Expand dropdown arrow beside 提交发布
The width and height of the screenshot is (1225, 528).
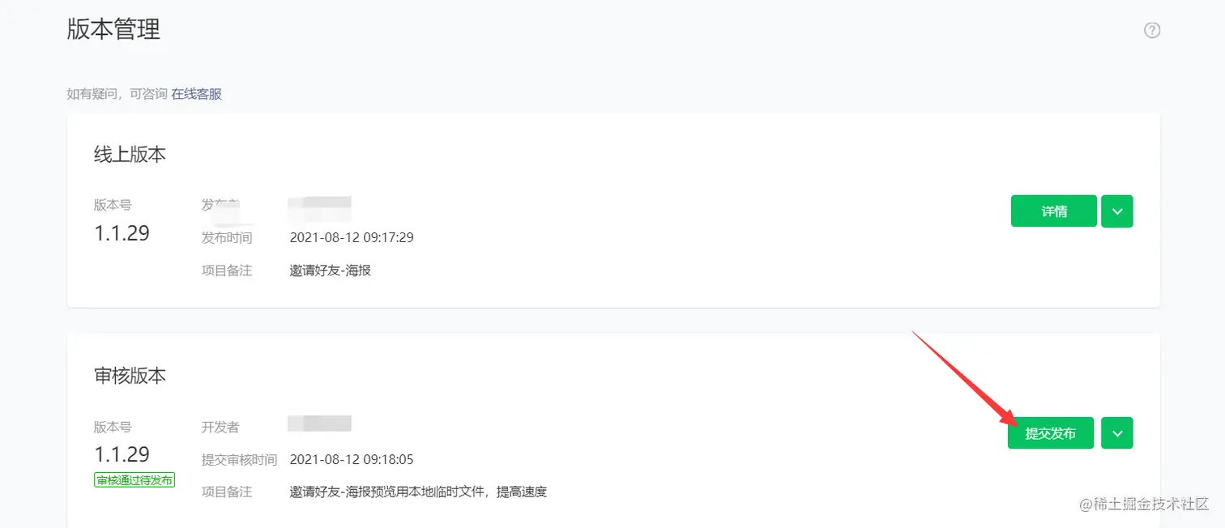pyautogui.click(x=1117, y=433)
